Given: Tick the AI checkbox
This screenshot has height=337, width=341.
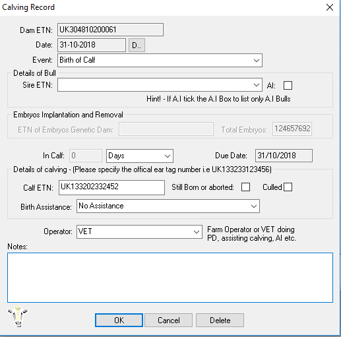Looking at the screenshot, I should tap(288, 85).
